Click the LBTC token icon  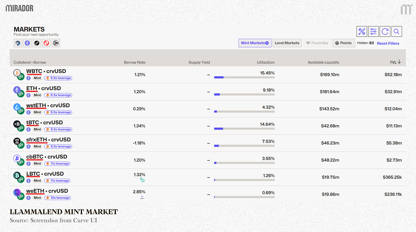coord(17,175)
